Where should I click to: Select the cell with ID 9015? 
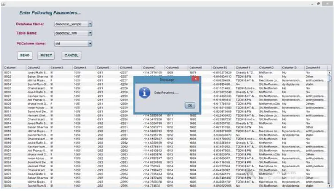[15, 127]
